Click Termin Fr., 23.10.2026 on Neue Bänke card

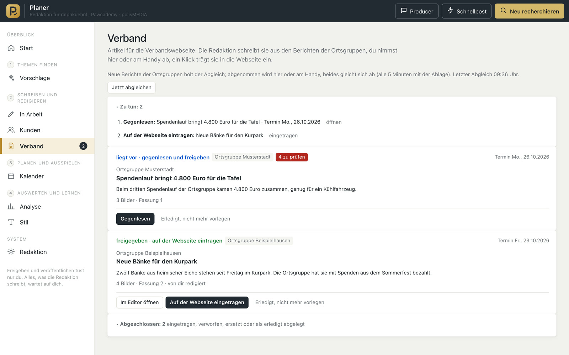(523, 241)
